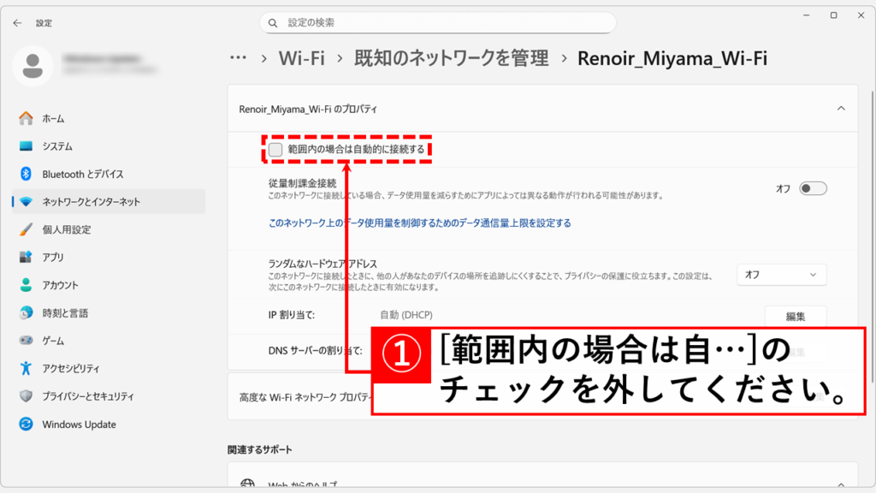Click the settings search box
This screenshot has width=876, height=493.
click(438, 22)
